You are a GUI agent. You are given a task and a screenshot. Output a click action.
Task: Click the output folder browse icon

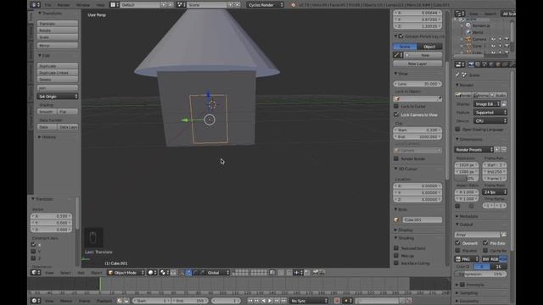click(x=504, y=235)
